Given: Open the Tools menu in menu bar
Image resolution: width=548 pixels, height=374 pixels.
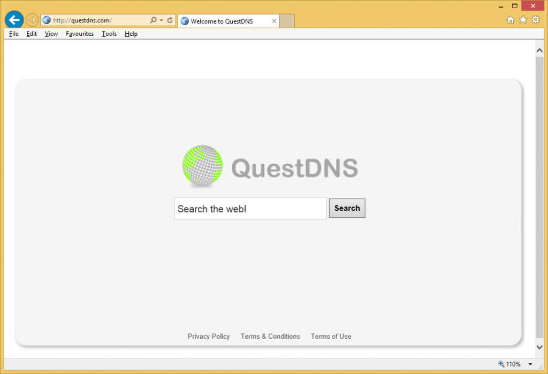Looking at the screenshot, I should [x=109, y=34].
